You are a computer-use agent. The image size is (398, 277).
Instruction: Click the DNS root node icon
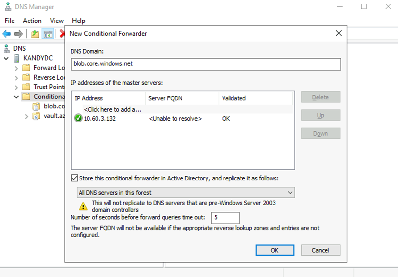tap(6, 49)
